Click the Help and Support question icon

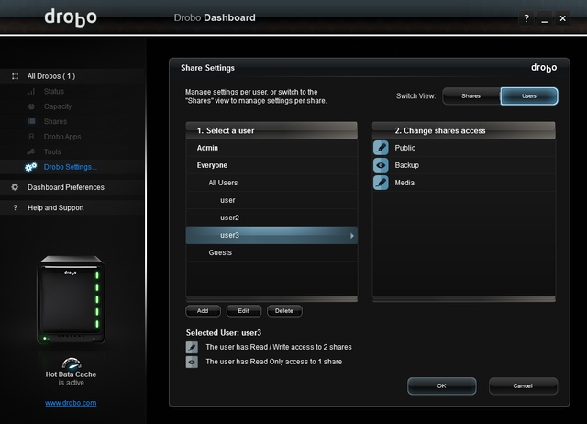click(x=15, y=207)
